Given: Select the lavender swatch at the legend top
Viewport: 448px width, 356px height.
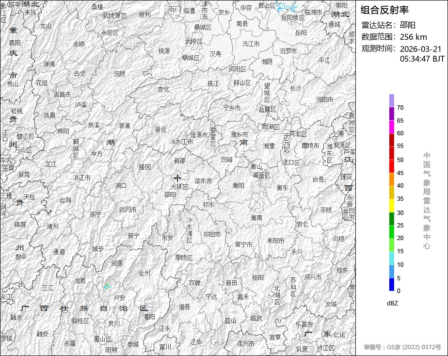Looking at the screenshot, I should (x=392, y=100).
